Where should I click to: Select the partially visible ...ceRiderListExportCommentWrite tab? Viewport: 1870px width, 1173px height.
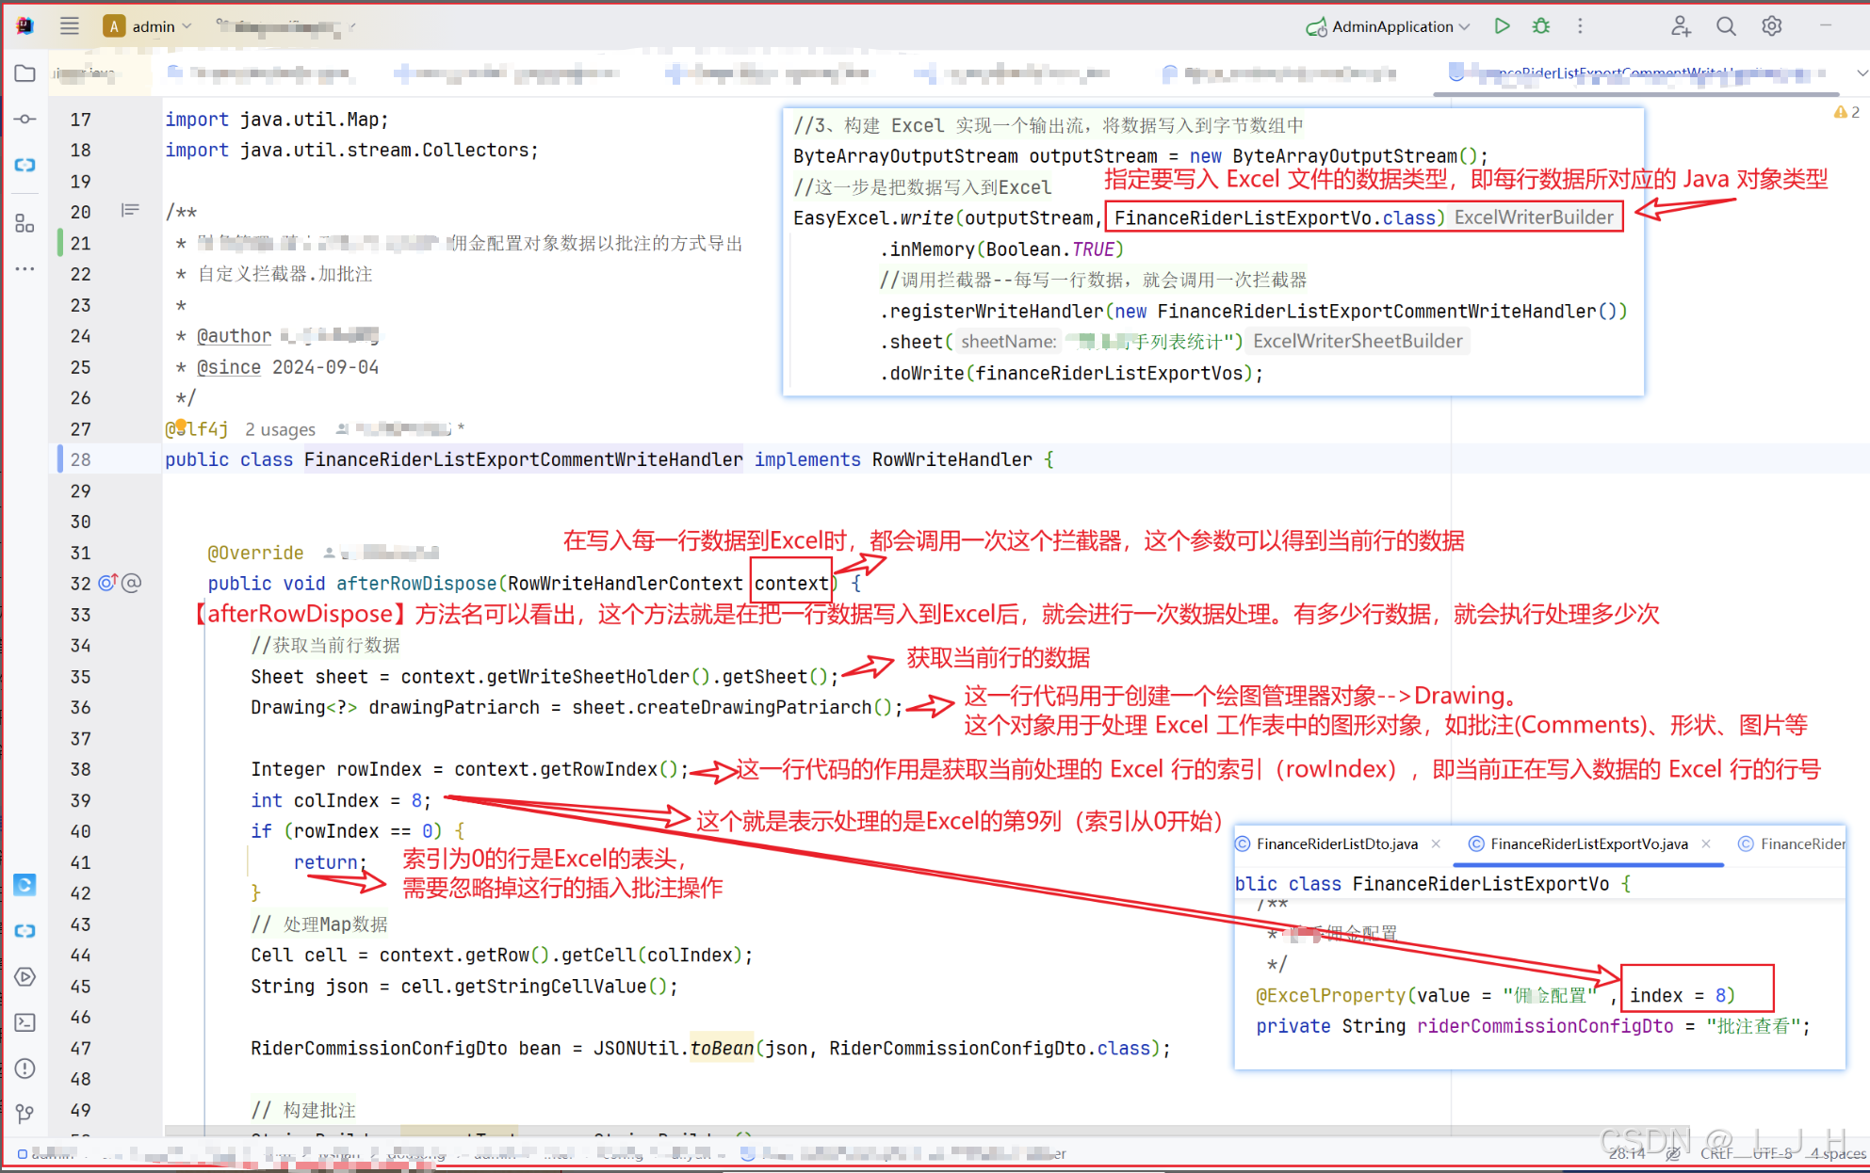click(1634, 73)
